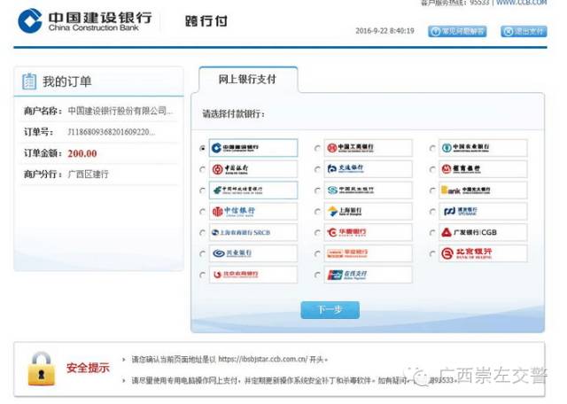The image size is (567, 404).
Task: Click the order number J1186809368201609220...
Action: tap(112, 132)
